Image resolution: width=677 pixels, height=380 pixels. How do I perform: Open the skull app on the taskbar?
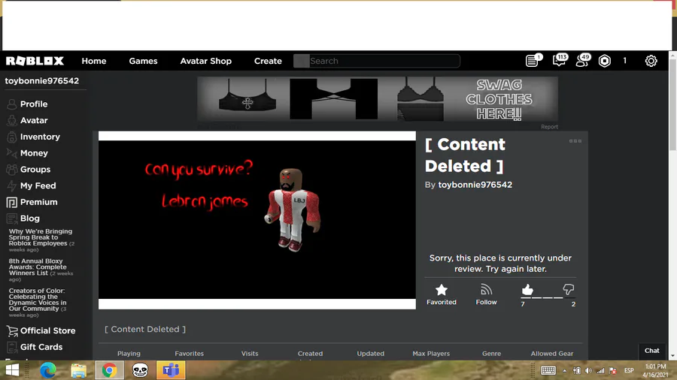coord(140,370)
